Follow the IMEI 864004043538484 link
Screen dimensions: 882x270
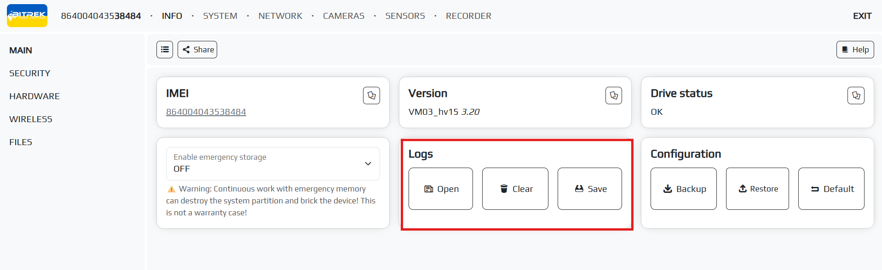[x=206, y=112]
